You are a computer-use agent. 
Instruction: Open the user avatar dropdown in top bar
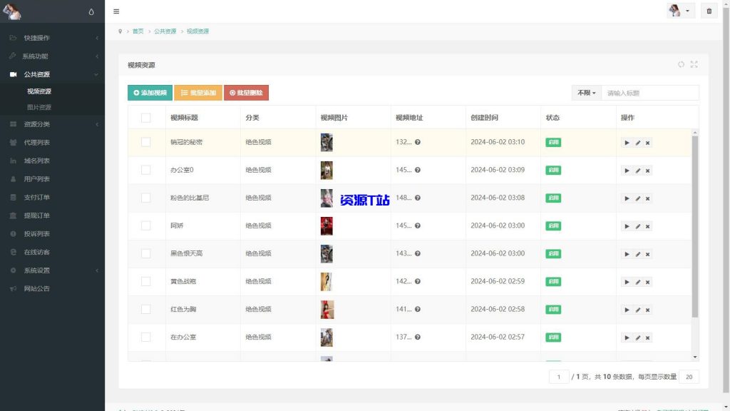click(680, 11)
